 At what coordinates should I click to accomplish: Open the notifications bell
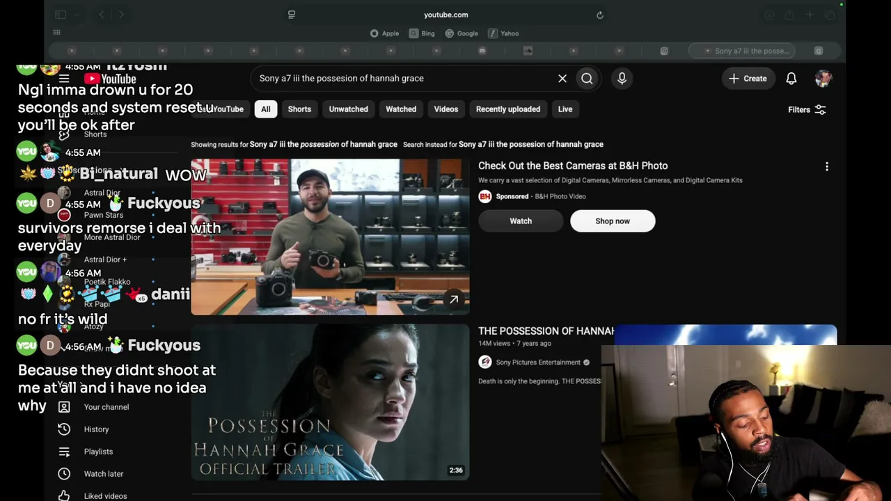point(791,79)
